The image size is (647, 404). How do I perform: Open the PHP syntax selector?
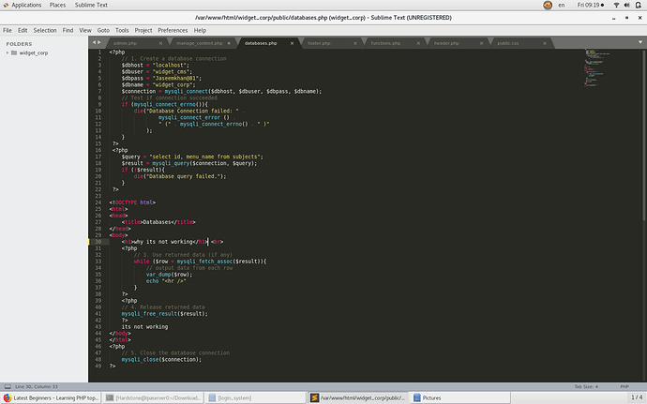[624, 387]
